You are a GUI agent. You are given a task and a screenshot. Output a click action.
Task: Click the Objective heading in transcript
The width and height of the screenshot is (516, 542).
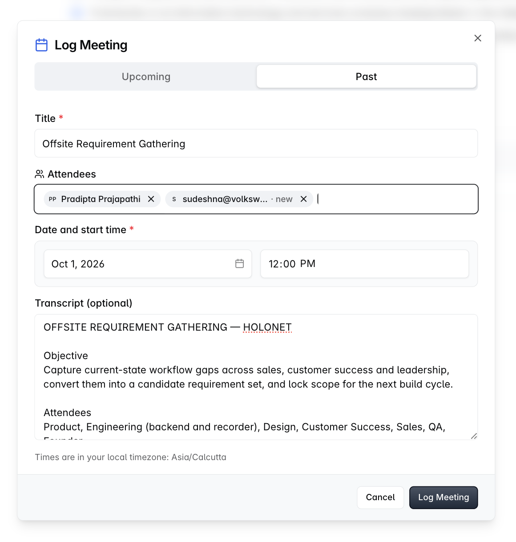coord(66,356)
